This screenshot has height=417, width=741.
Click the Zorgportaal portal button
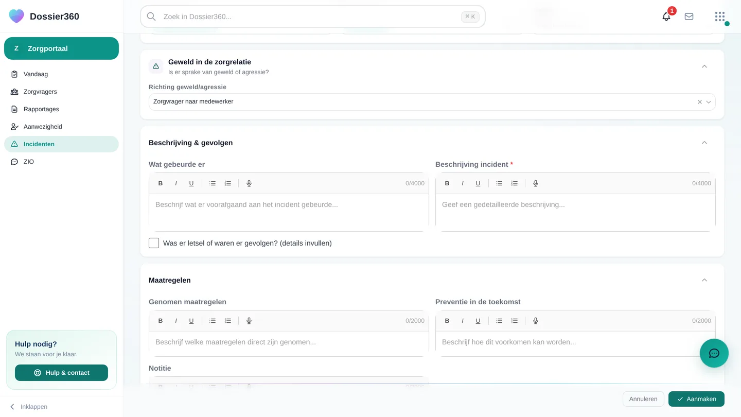pyautogui.click(x=61, y=48)
